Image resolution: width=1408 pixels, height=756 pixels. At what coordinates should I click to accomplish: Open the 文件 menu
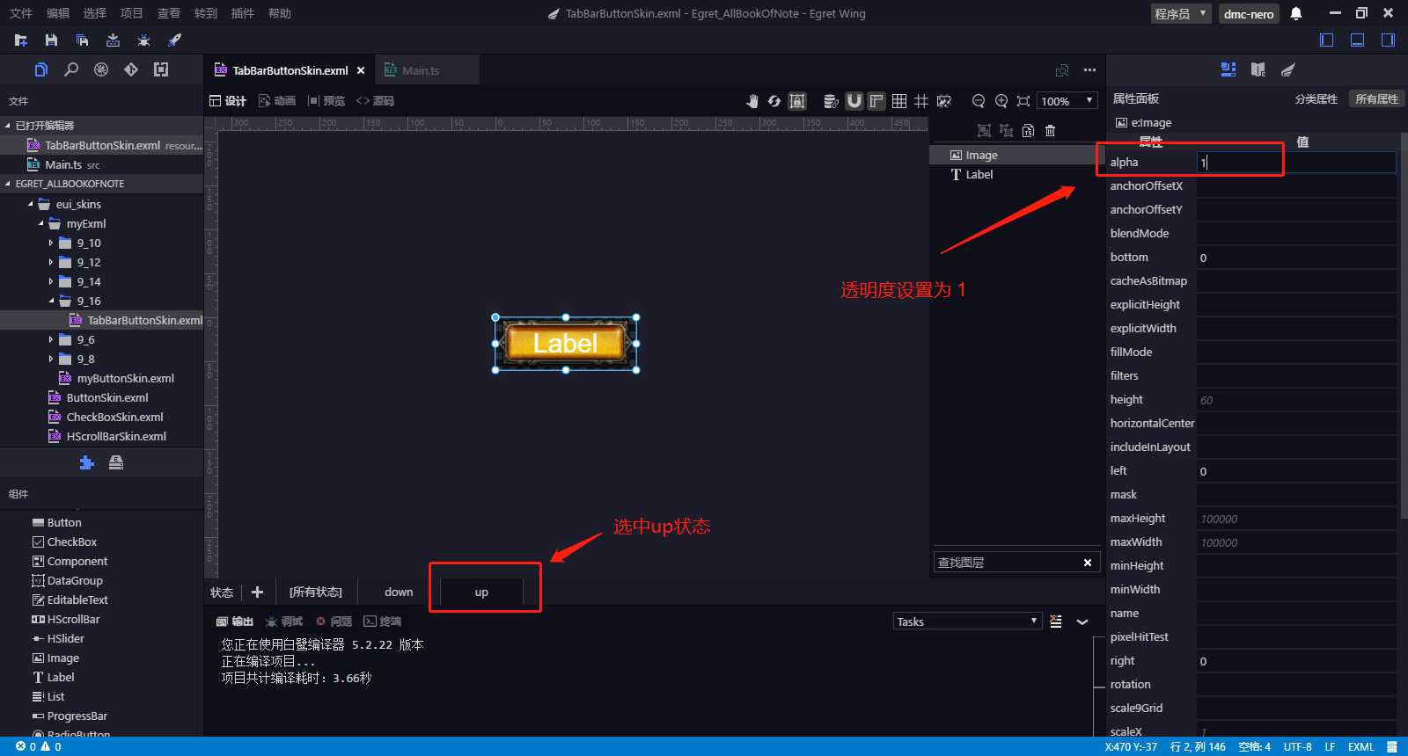coord(21,13)
